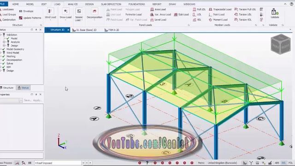The width and height of the screenshot is (295, 166).
Task: Open Snow Load dropdown arrow
Action: (65, 20)
